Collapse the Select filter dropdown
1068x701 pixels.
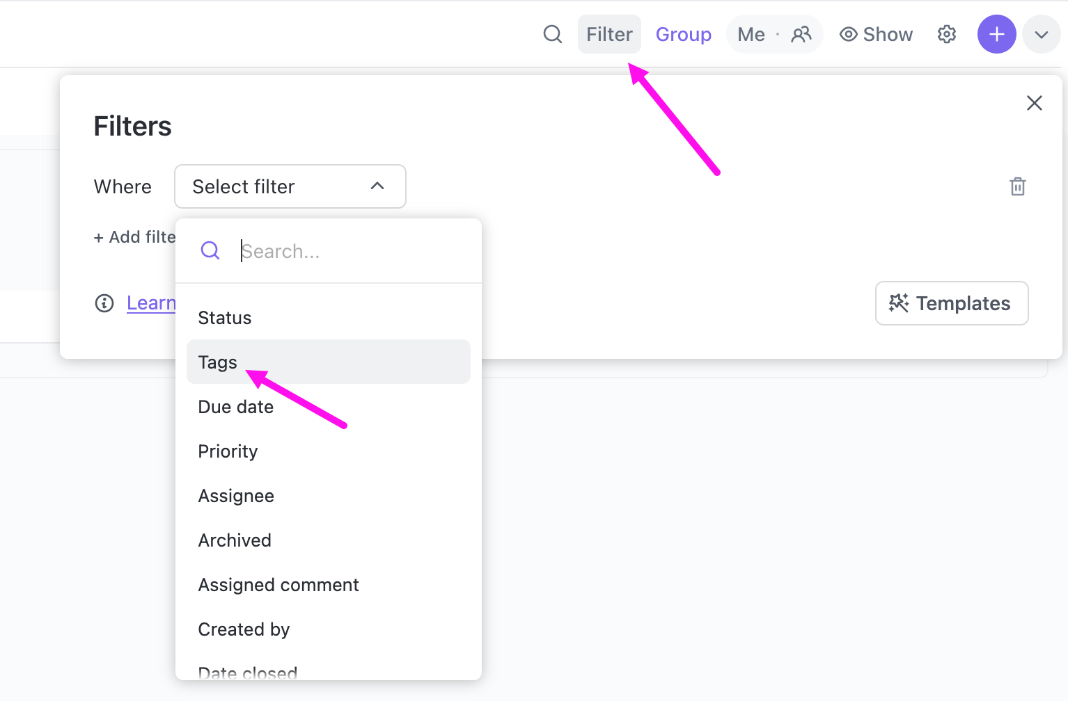point(377,186)
